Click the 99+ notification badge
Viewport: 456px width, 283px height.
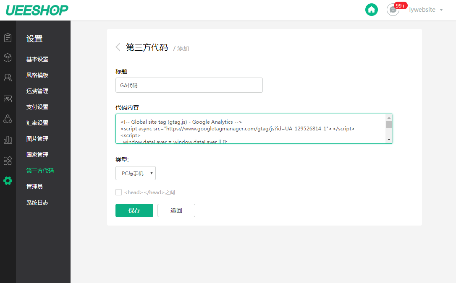coord(401,5)
